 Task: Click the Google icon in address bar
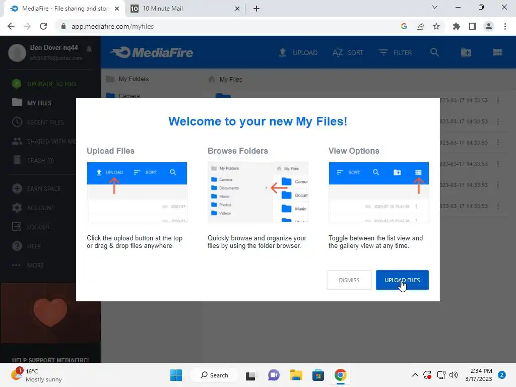(x=404, y=26)
